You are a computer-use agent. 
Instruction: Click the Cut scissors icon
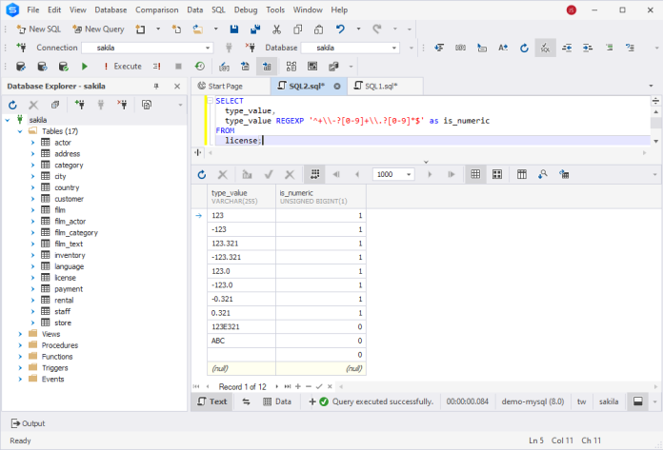click(x=275, y=29)
